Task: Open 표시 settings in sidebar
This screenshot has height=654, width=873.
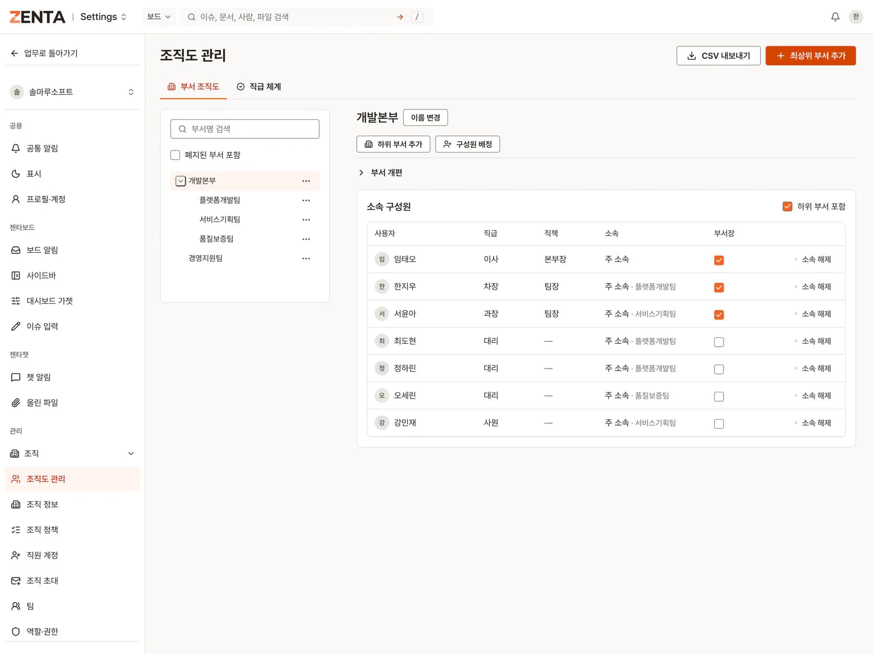Action: (x=72, y=174)
